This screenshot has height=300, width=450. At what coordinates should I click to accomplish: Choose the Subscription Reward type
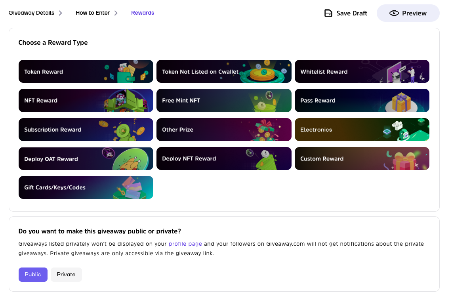[86, 130]
